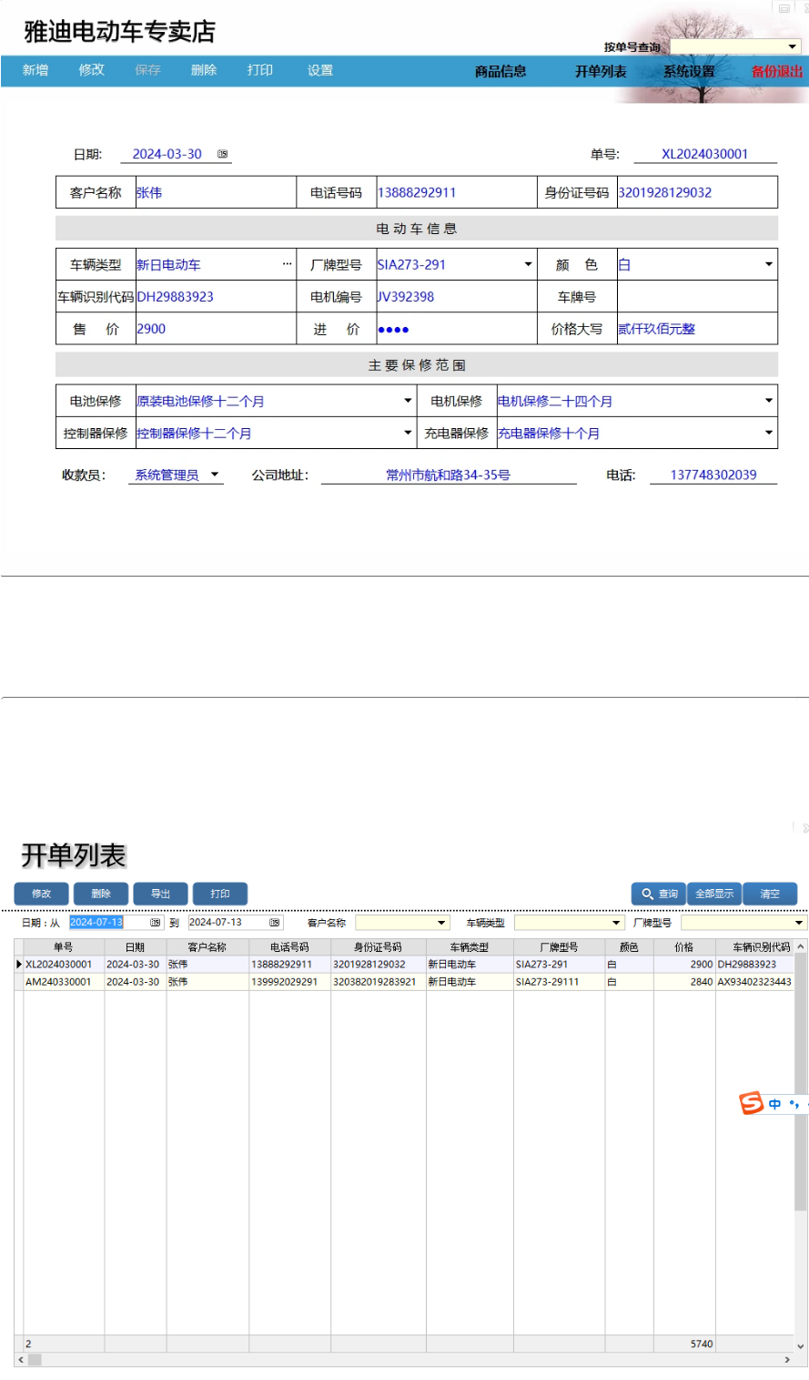The height and width of the screenshot is (1380, 809).
Task: Click the 身份证号码 column header
Action: (378, 947)
